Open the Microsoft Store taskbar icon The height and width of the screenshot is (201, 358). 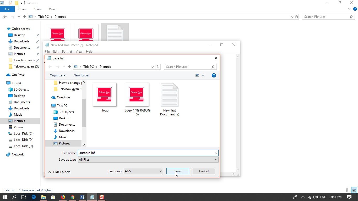pyautogui.click(x=53, y=197)
